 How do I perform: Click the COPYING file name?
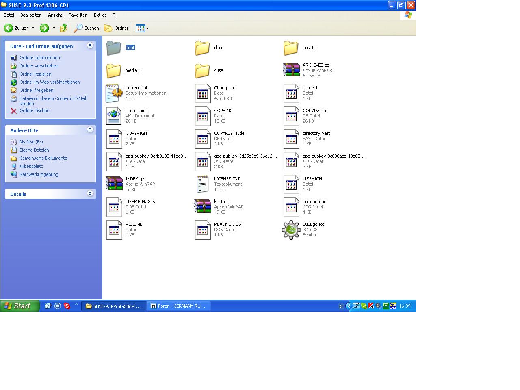(223, 110)
